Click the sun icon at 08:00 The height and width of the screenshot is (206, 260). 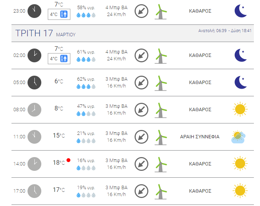(x=240, y=109)
